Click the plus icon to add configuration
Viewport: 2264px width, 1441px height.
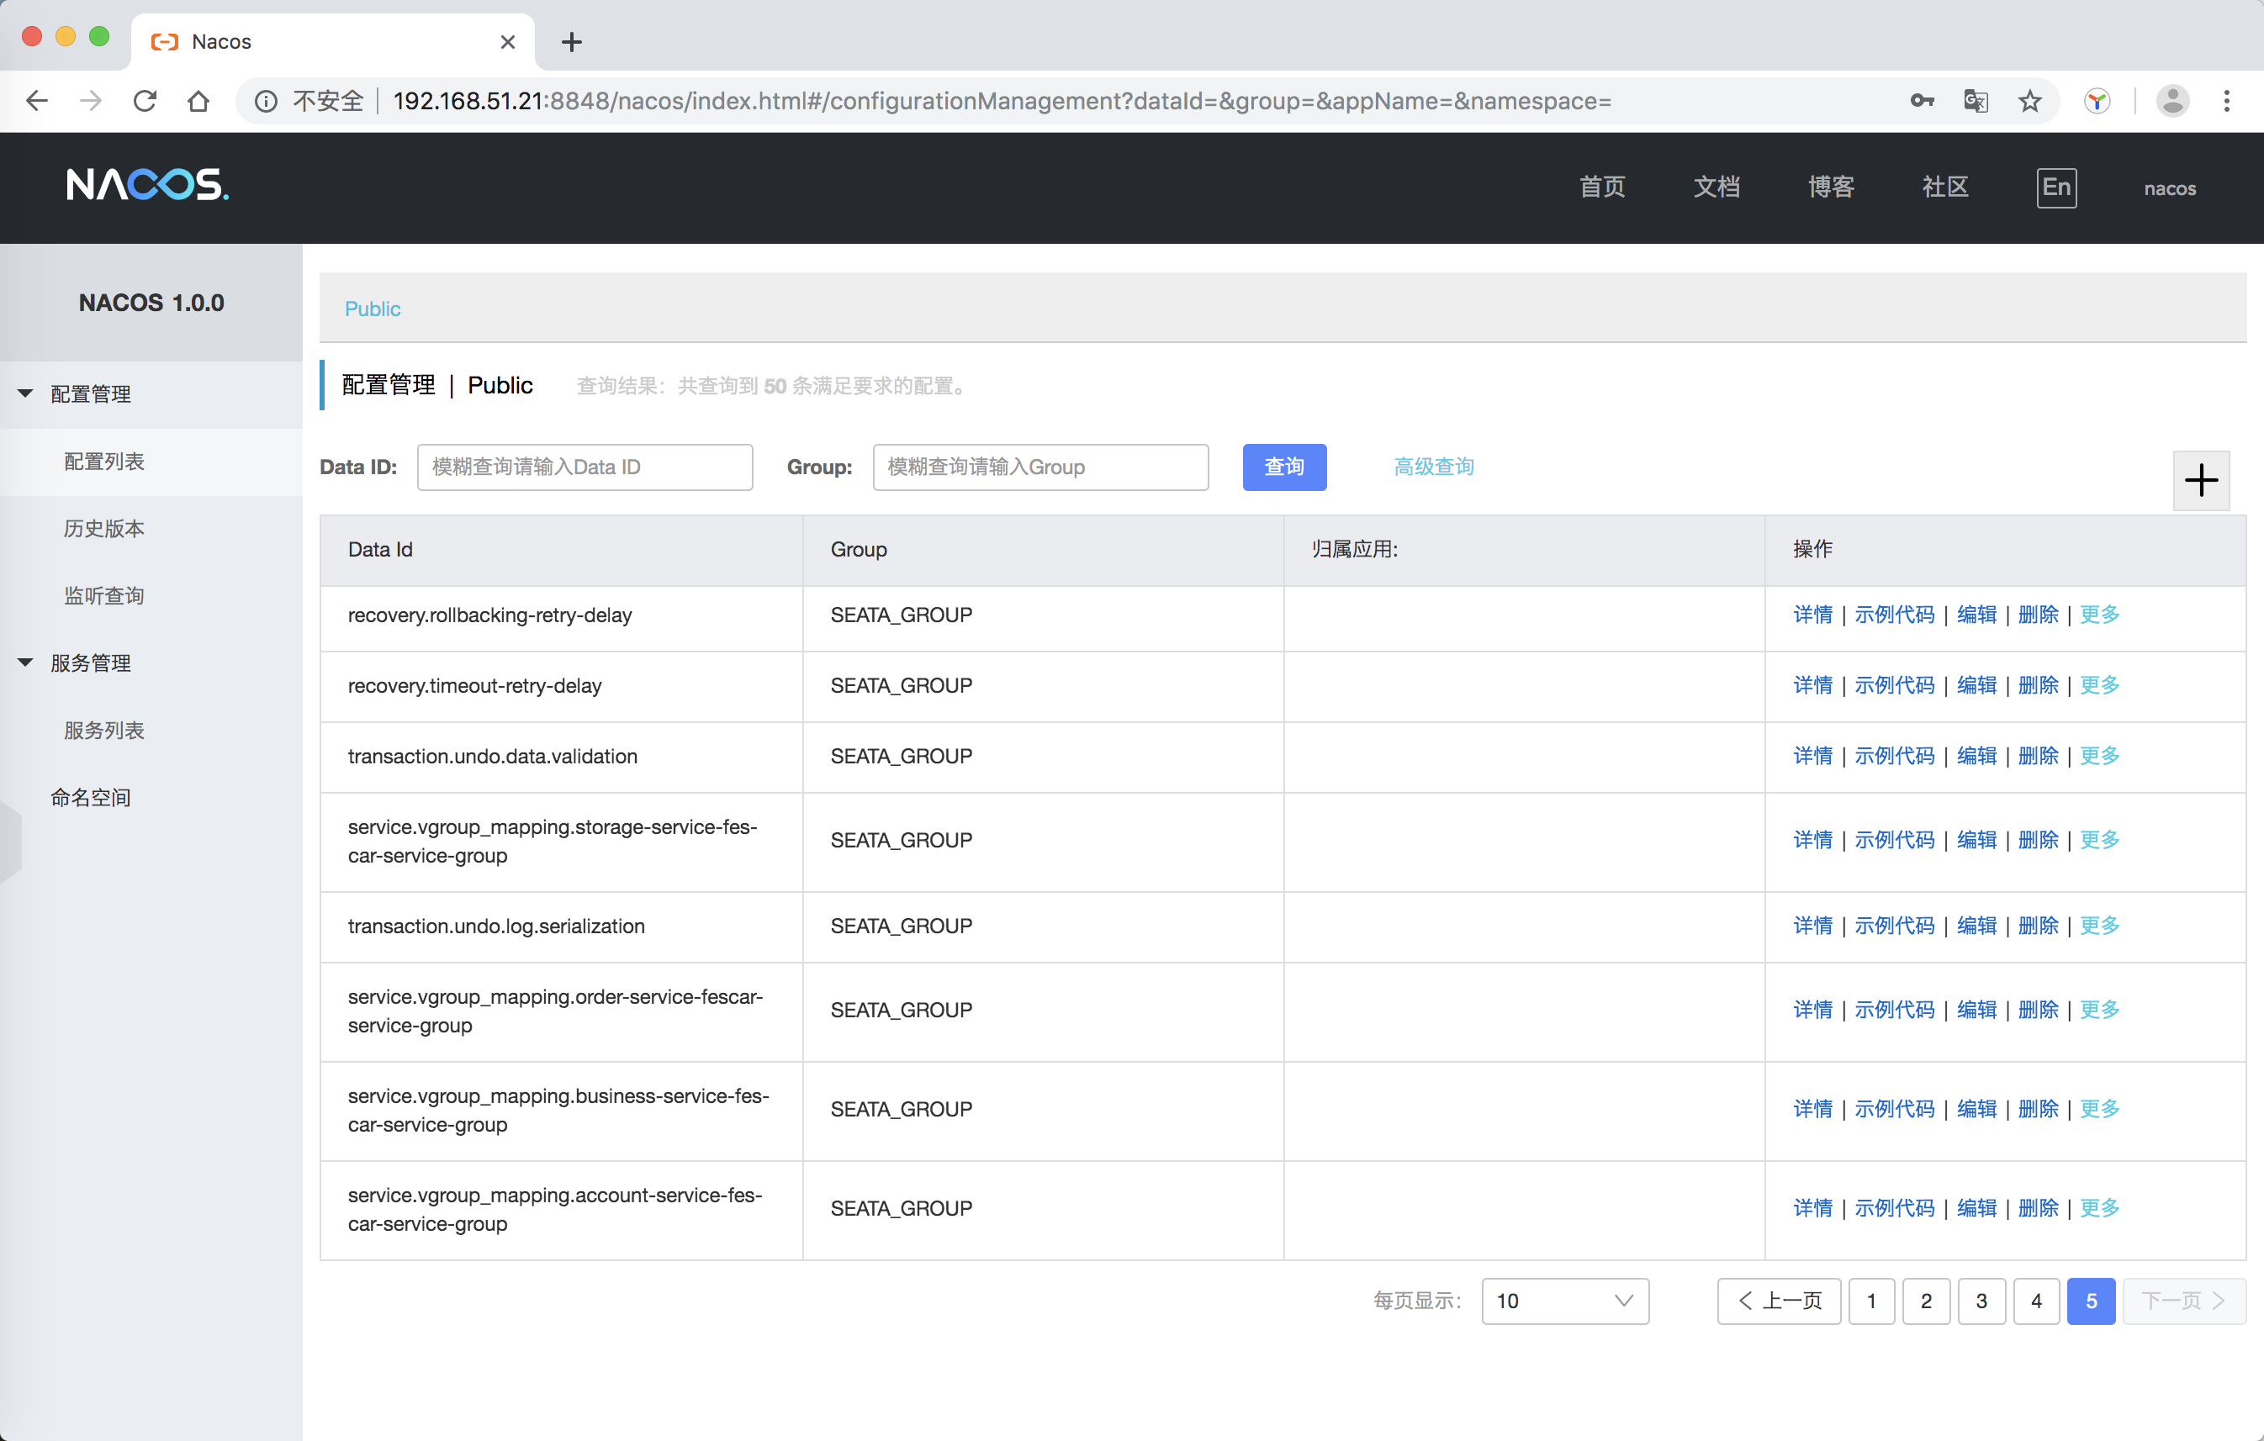click(x=2199, y=480)
